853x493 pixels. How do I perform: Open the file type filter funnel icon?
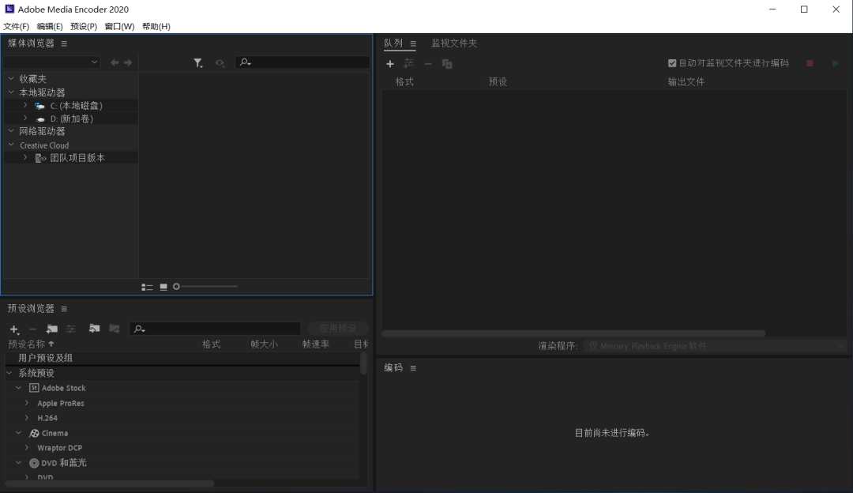[x=198, y=63]
